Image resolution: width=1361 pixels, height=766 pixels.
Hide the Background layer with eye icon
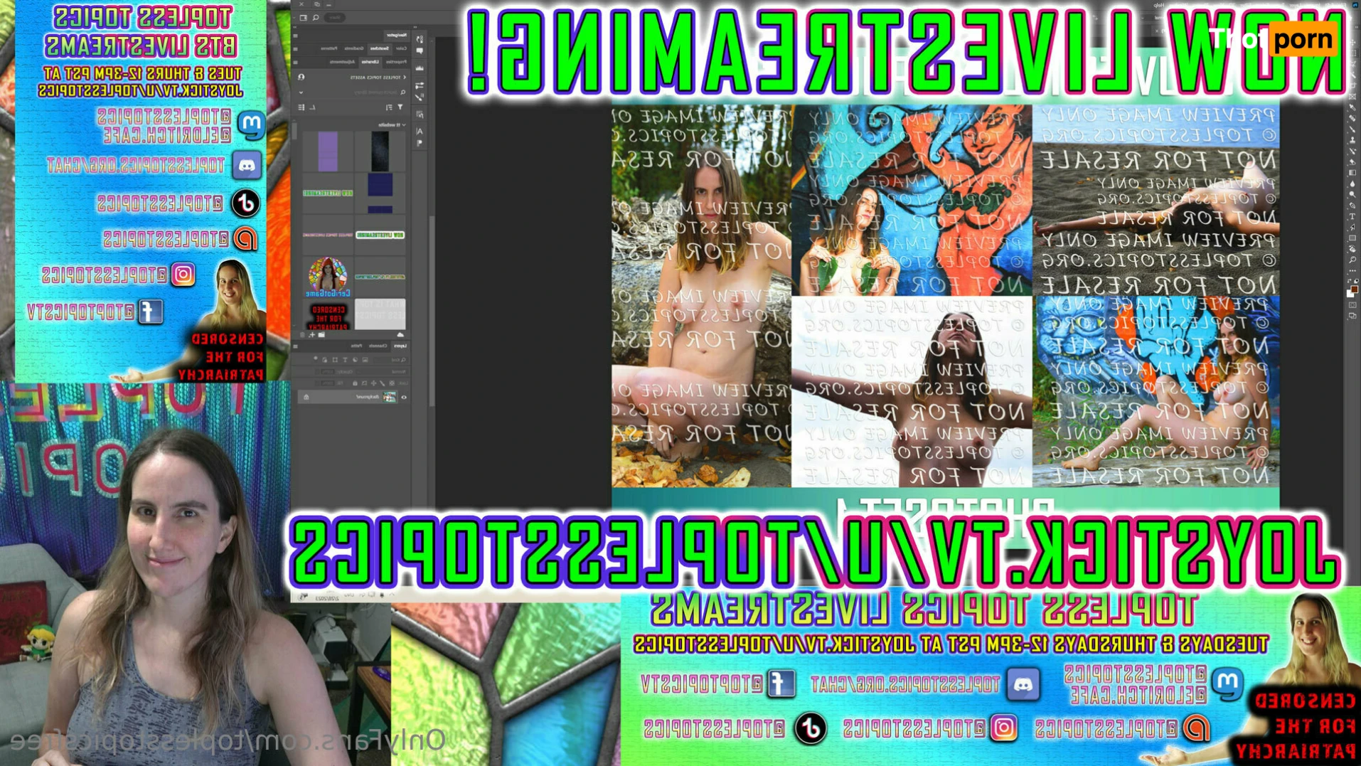[x=404, y=398]
